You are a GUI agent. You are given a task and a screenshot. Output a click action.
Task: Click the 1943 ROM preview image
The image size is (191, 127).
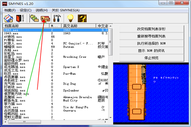click(151, 93)
